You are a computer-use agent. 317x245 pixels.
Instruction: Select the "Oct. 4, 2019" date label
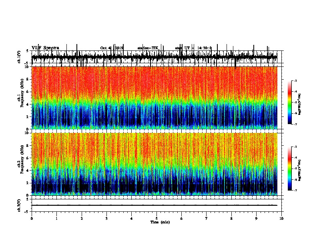tap(112, 48)
